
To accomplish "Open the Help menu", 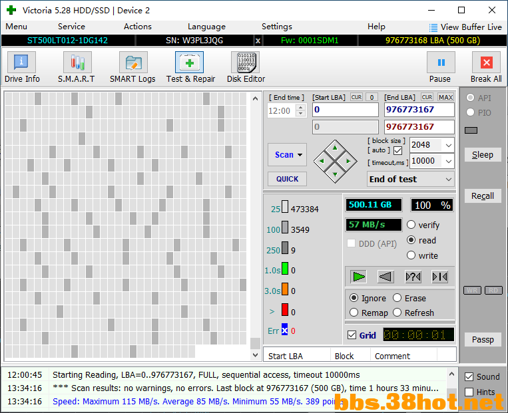I will tap(376, 27).
